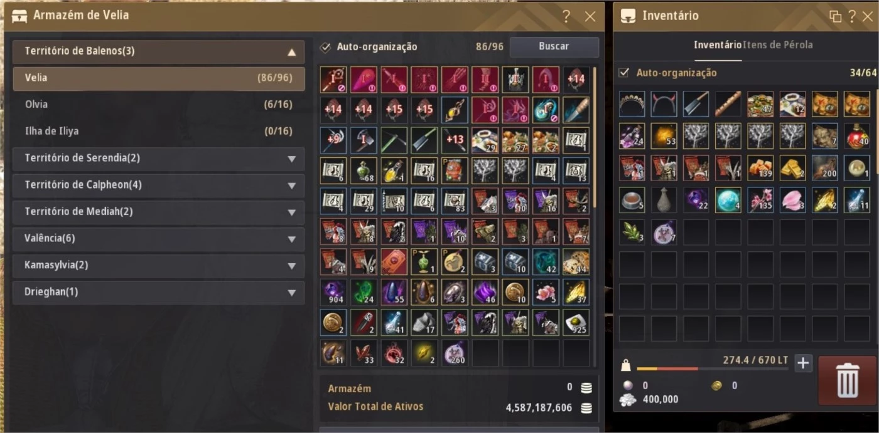The width and height of the screenshot is (879, 433).
Task: Open the help question mark in Armazém window
Action: [566, 16]
